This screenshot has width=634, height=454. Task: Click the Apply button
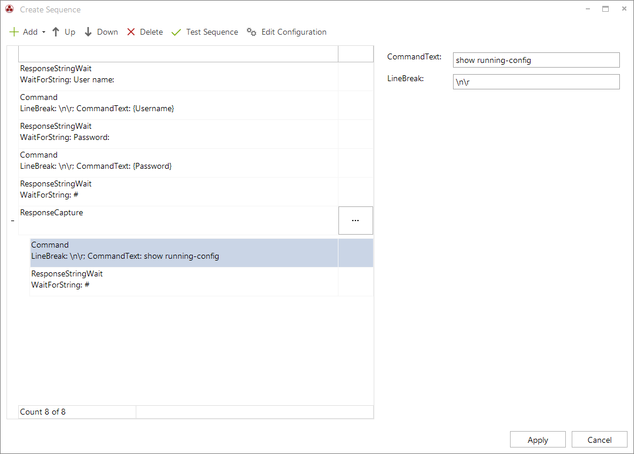(538, 440)
